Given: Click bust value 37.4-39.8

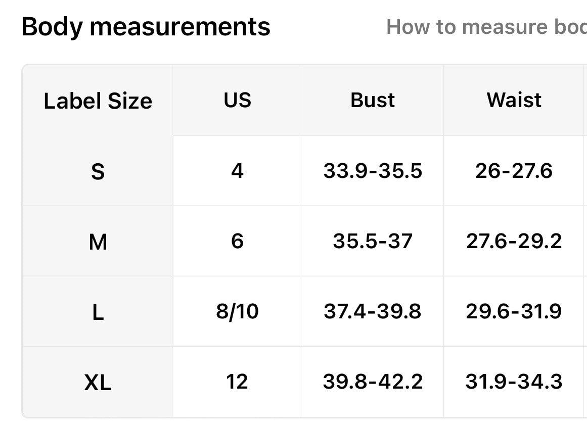Looking at the screenshot, I should [373, 311].
